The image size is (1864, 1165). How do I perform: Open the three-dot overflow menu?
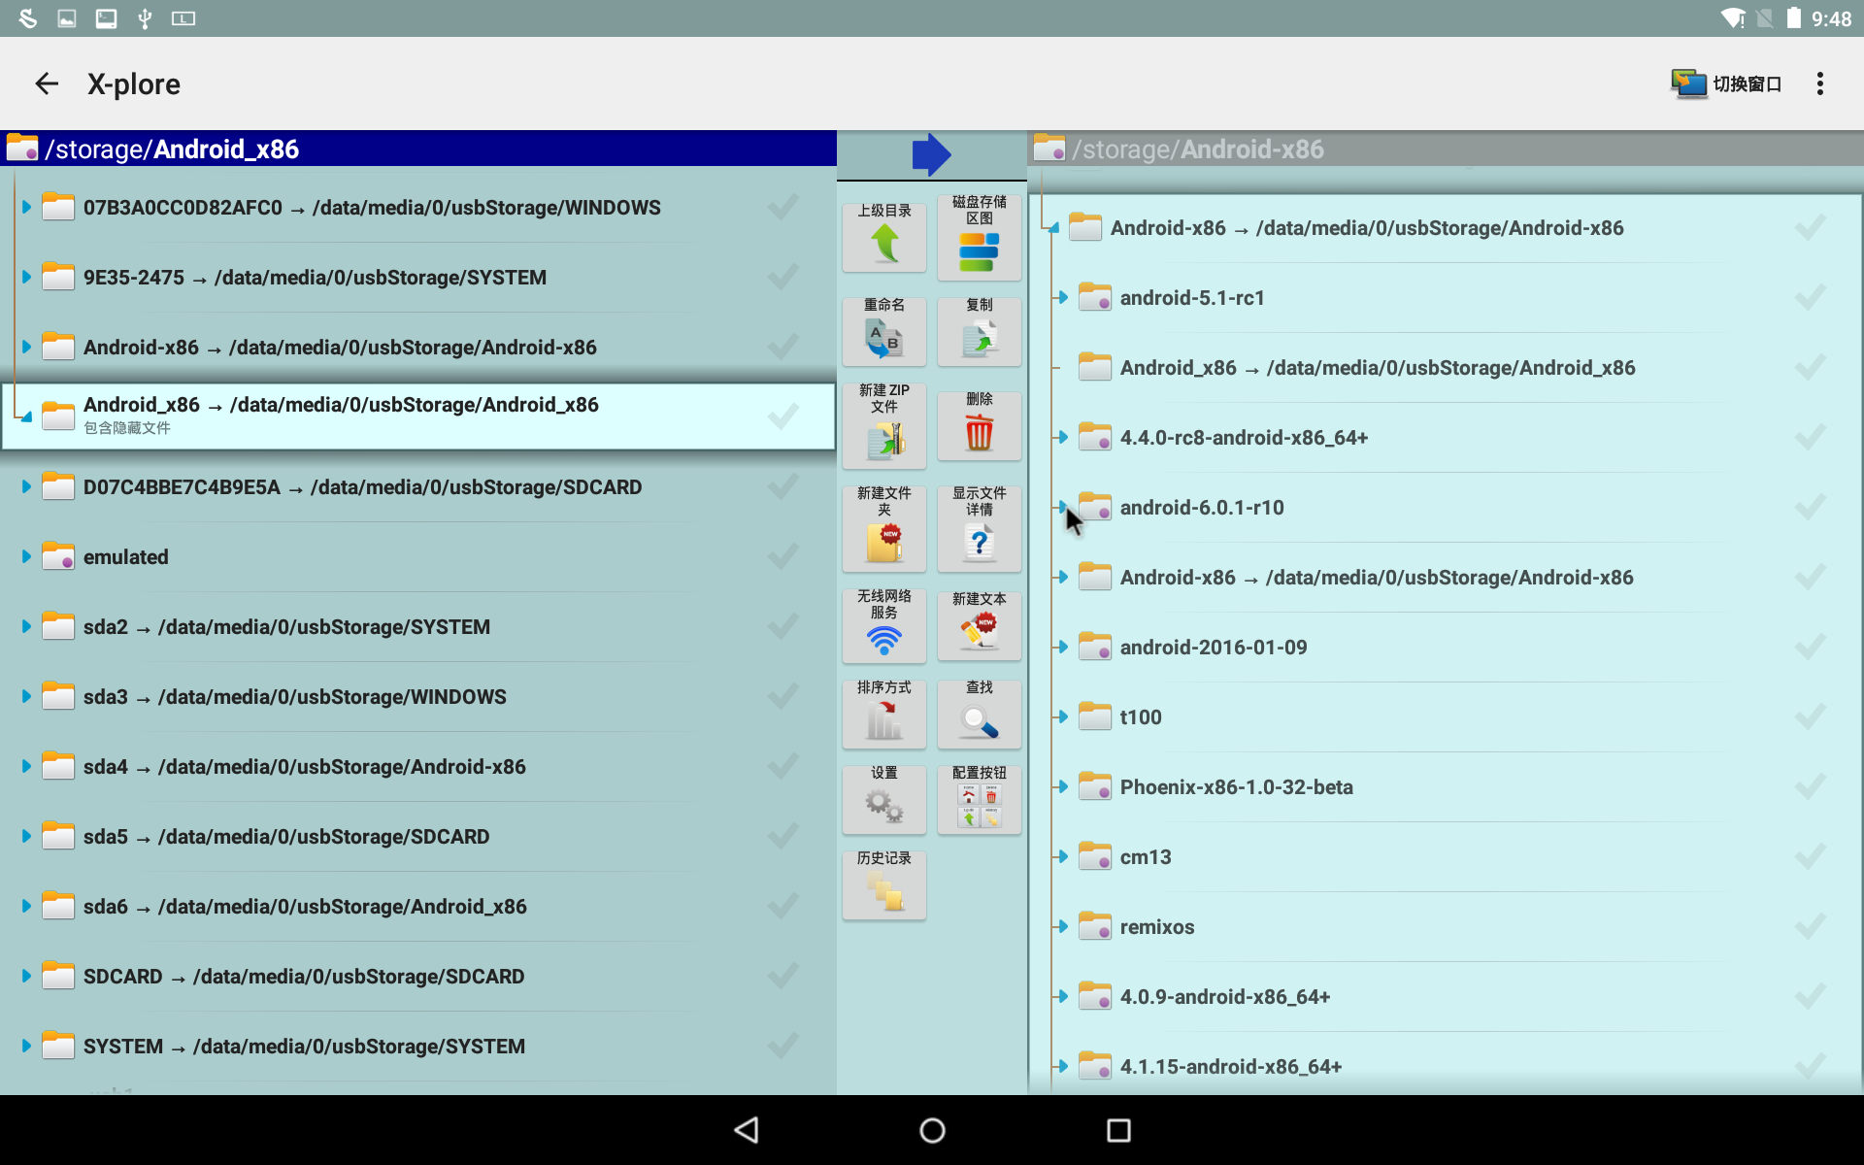pyautogui.click(x=1819, y=83)
